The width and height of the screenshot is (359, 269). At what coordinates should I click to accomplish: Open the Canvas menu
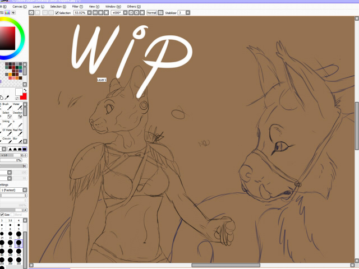click(x=20, y=7)
